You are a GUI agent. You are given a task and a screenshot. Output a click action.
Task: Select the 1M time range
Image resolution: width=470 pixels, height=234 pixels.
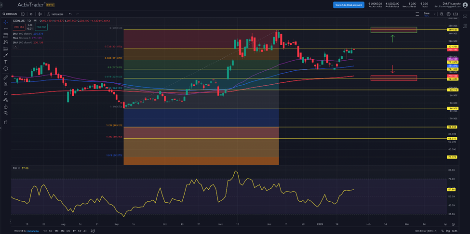coord(56,231)
